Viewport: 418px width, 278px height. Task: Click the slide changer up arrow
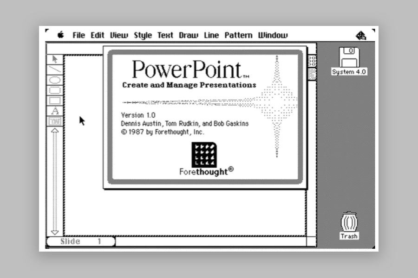[55, 132]
